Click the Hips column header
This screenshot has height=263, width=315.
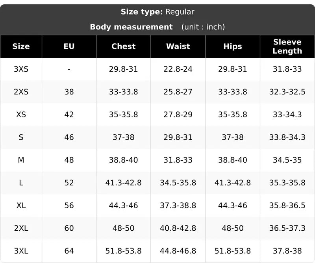point(233,46)
